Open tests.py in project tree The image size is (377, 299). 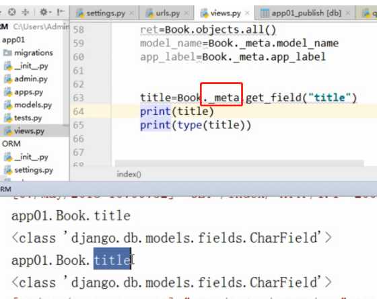click(x=28, y=118)
